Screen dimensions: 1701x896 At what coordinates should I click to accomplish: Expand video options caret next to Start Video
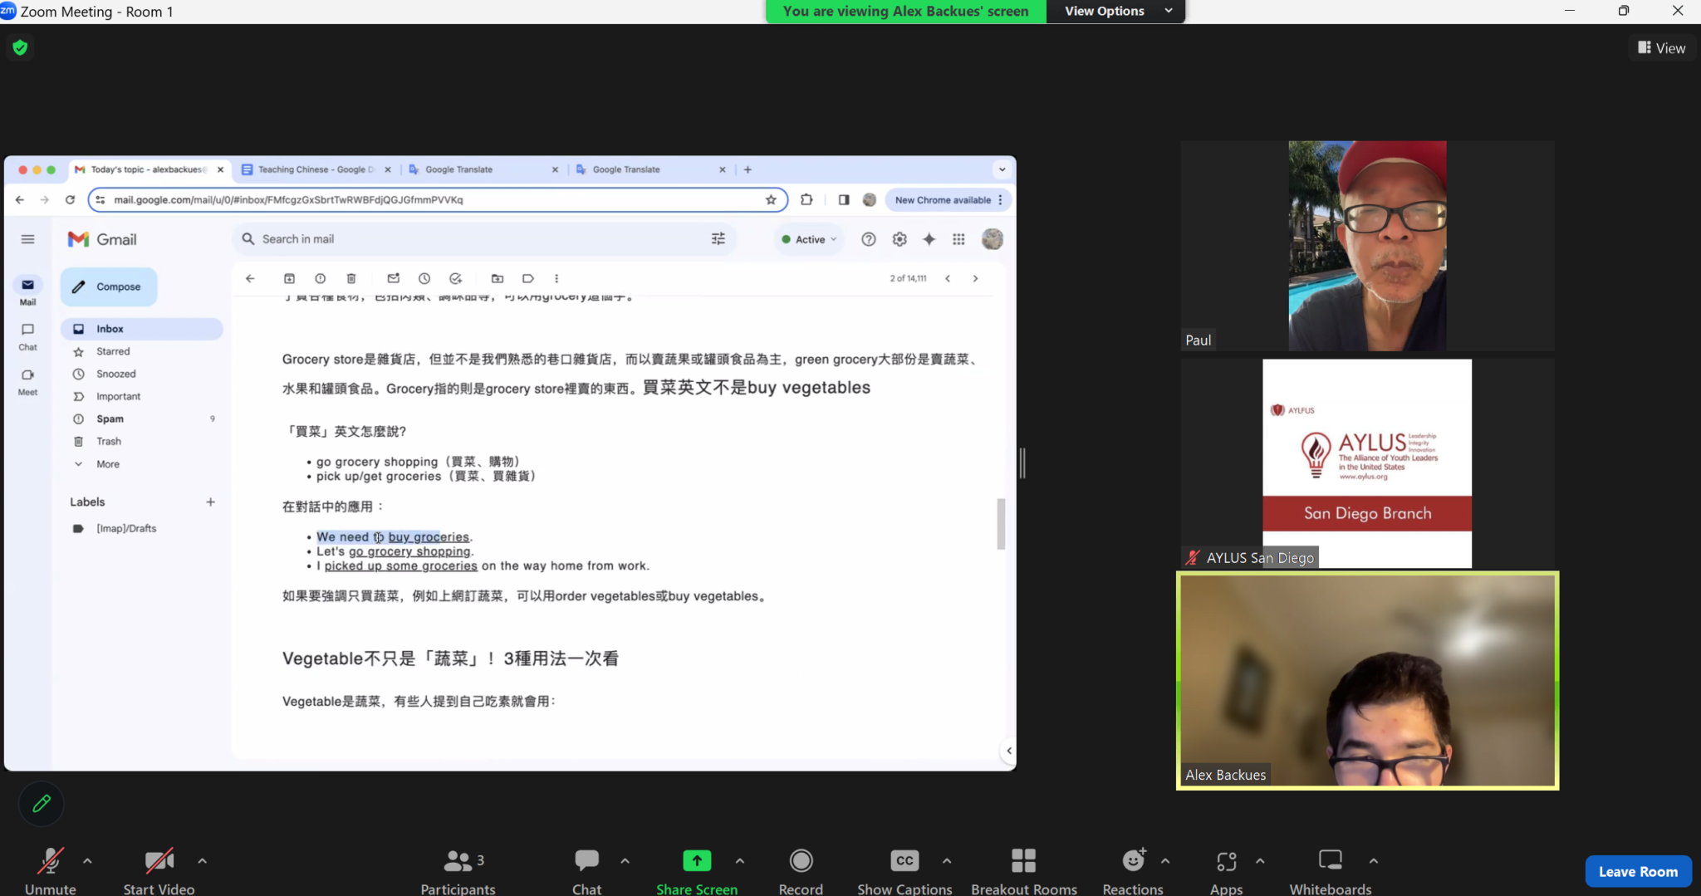point(202,861)
